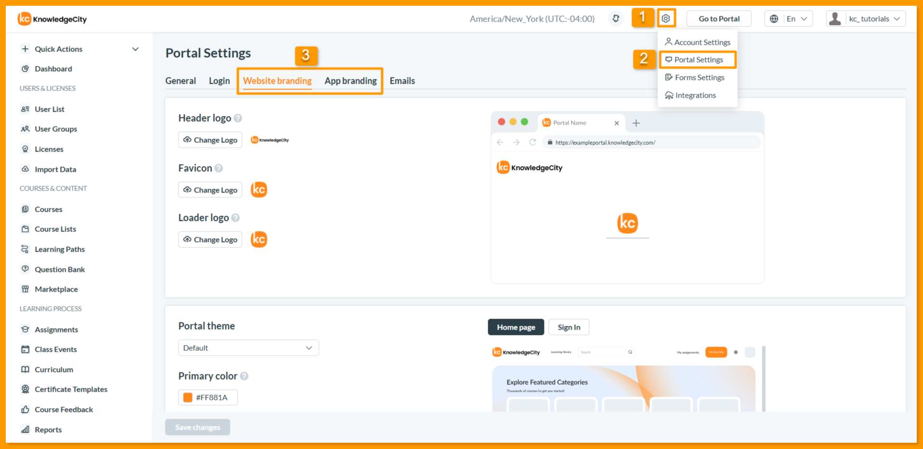Open Learning Paths in sidebar
This screenshot has width=923, height=449.
click(59, 249)
